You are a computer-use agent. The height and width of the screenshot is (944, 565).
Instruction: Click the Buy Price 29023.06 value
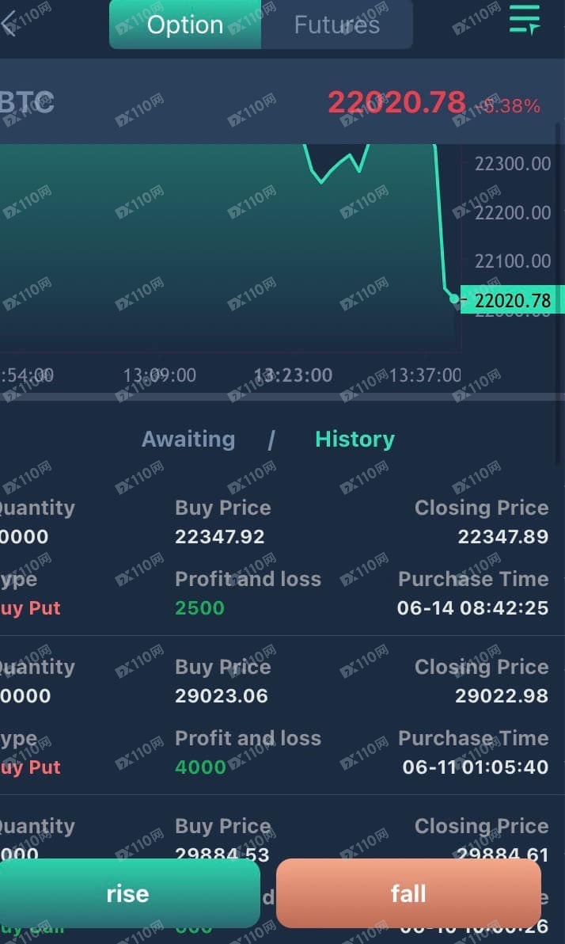[222, 696]
